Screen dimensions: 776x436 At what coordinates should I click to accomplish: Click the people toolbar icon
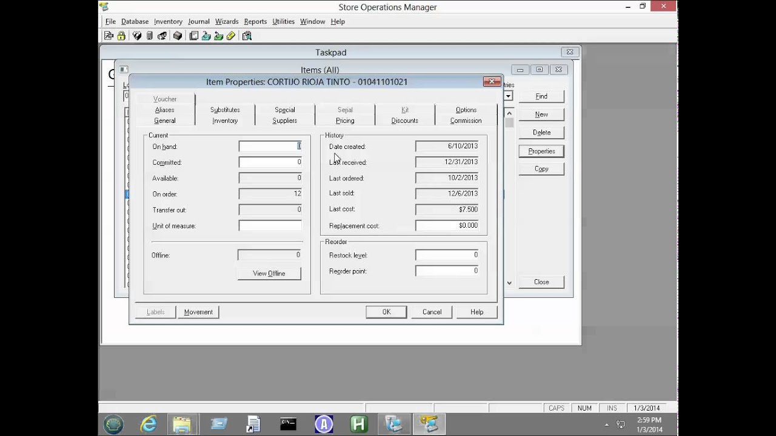162,36
